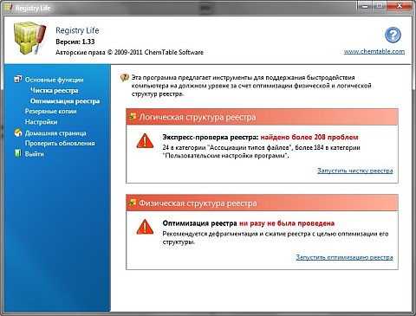Click the Логическая структура реестра header
The height and width of the screenshot is (316, 416).
click(262, 117)
